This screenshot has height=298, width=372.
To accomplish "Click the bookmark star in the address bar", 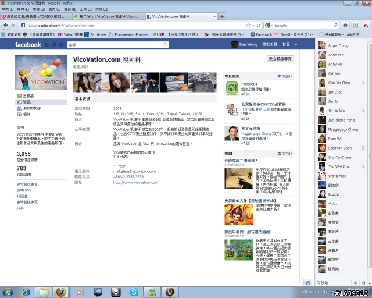I will [x=248, y=25].
